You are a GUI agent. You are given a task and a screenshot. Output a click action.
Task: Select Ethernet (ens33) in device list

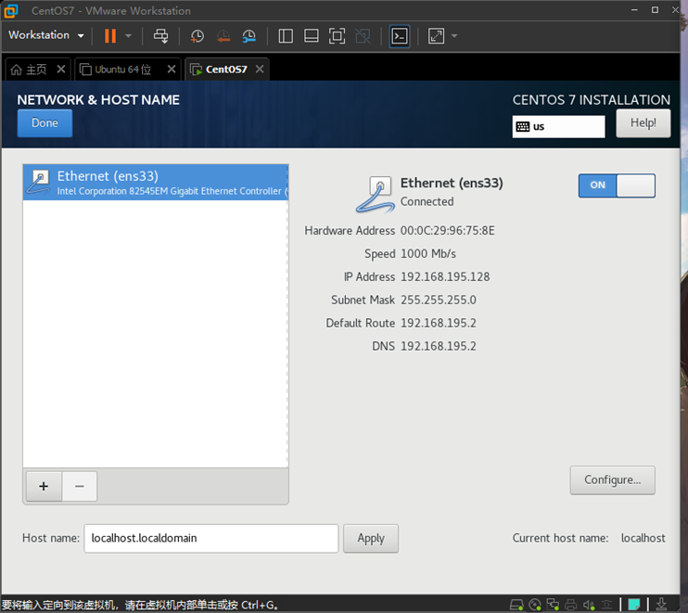point(156,183)
